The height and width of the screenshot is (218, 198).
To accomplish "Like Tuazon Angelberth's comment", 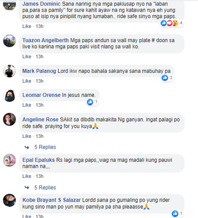I will [x=27, y=57].
